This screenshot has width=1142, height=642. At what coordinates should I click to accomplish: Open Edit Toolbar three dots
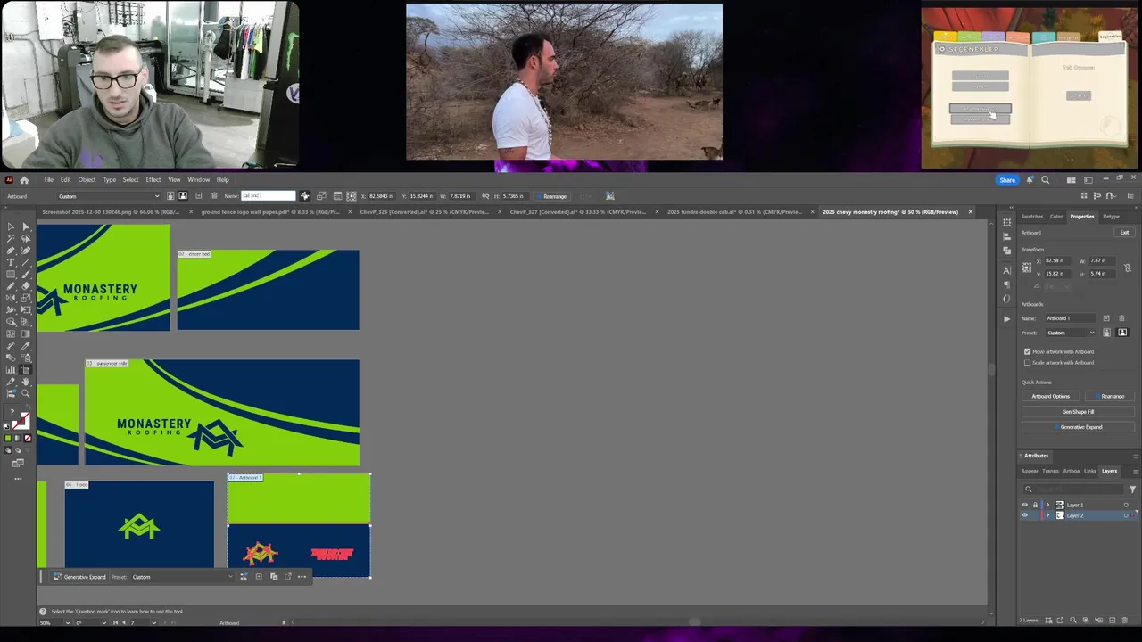click(18, 478)
